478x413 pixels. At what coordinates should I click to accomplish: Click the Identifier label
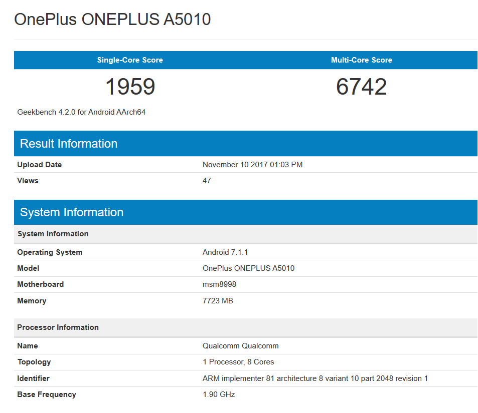(x=33, y=378)
